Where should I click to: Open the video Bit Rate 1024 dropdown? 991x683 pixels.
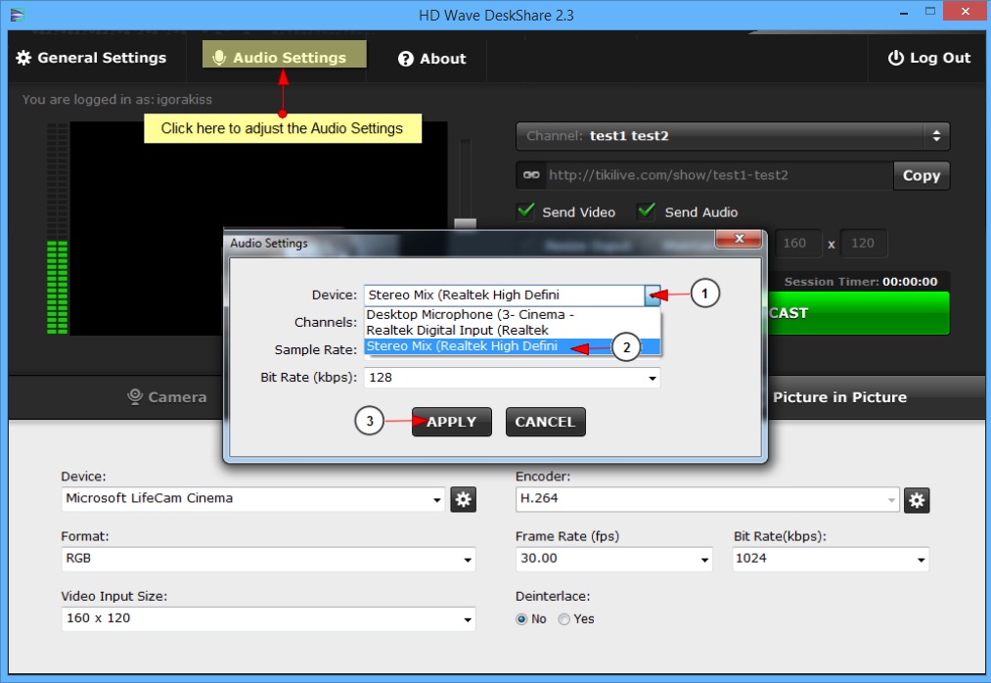tap(831, 559)
